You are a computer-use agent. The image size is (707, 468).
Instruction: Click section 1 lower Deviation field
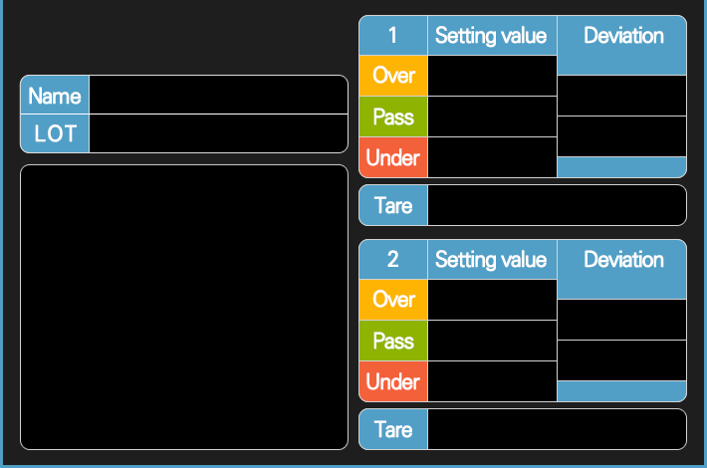pos(621,136)
